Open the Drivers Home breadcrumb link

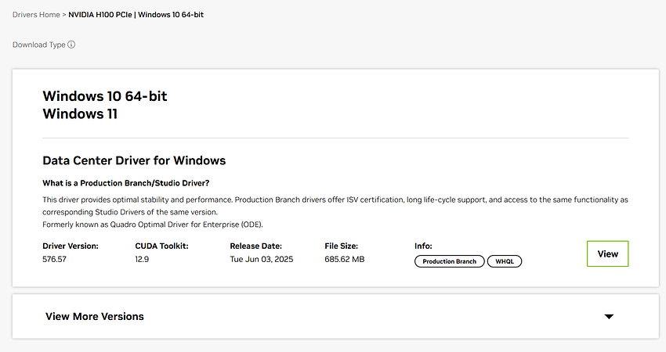(x=36, y=14)
